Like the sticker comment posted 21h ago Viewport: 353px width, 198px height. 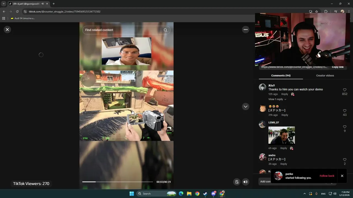(x=344, y=111)
